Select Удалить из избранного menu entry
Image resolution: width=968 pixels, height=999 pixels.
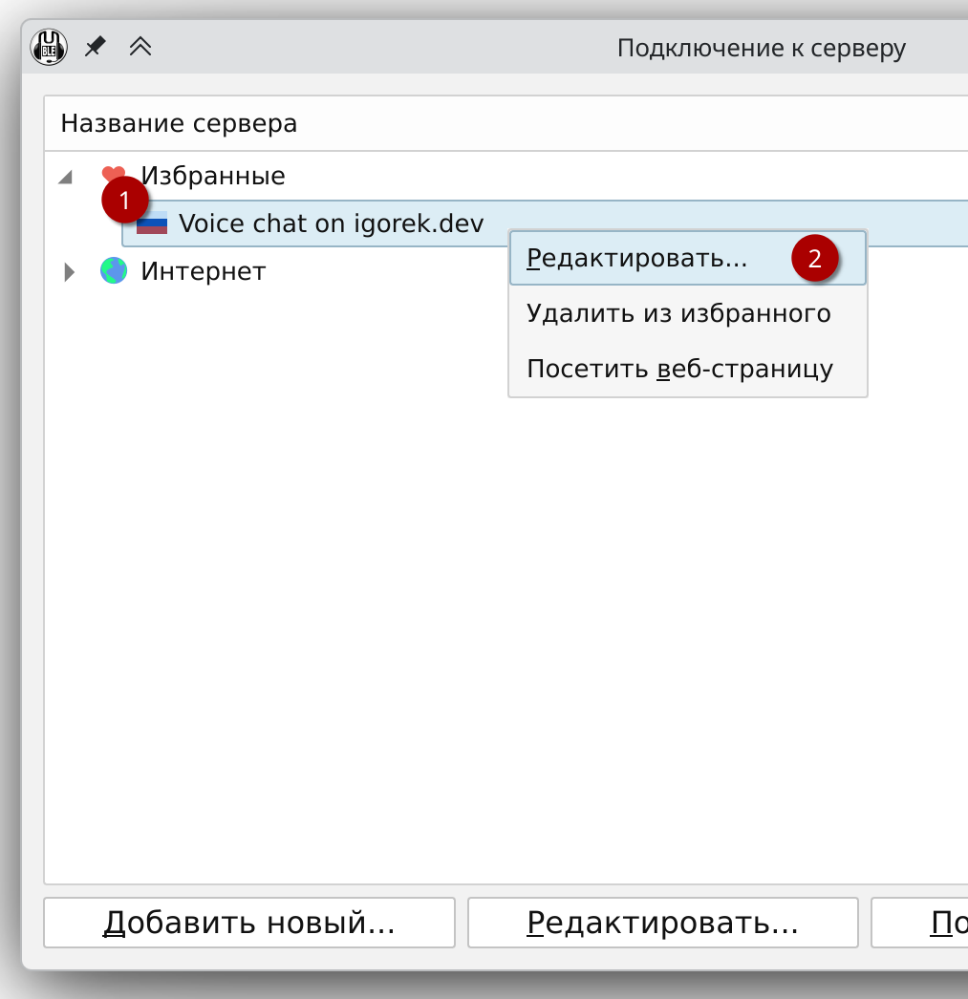679,312
